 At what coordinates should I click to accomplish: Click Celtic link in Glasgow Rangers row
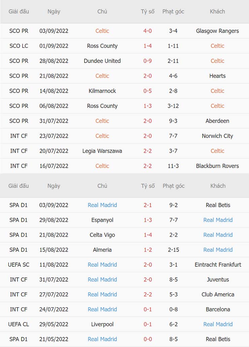click(102, 31)
